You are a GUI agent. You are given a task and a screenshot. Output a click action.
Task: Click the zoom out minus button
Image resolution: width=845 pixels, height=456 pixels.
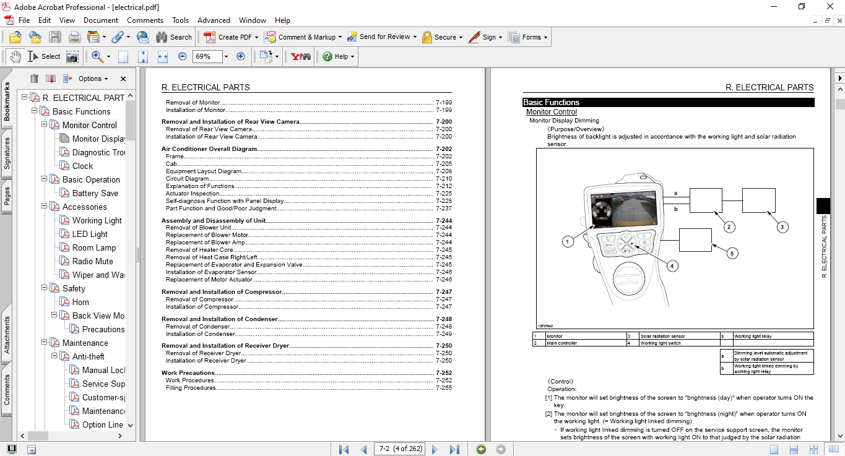coord(183,56)
